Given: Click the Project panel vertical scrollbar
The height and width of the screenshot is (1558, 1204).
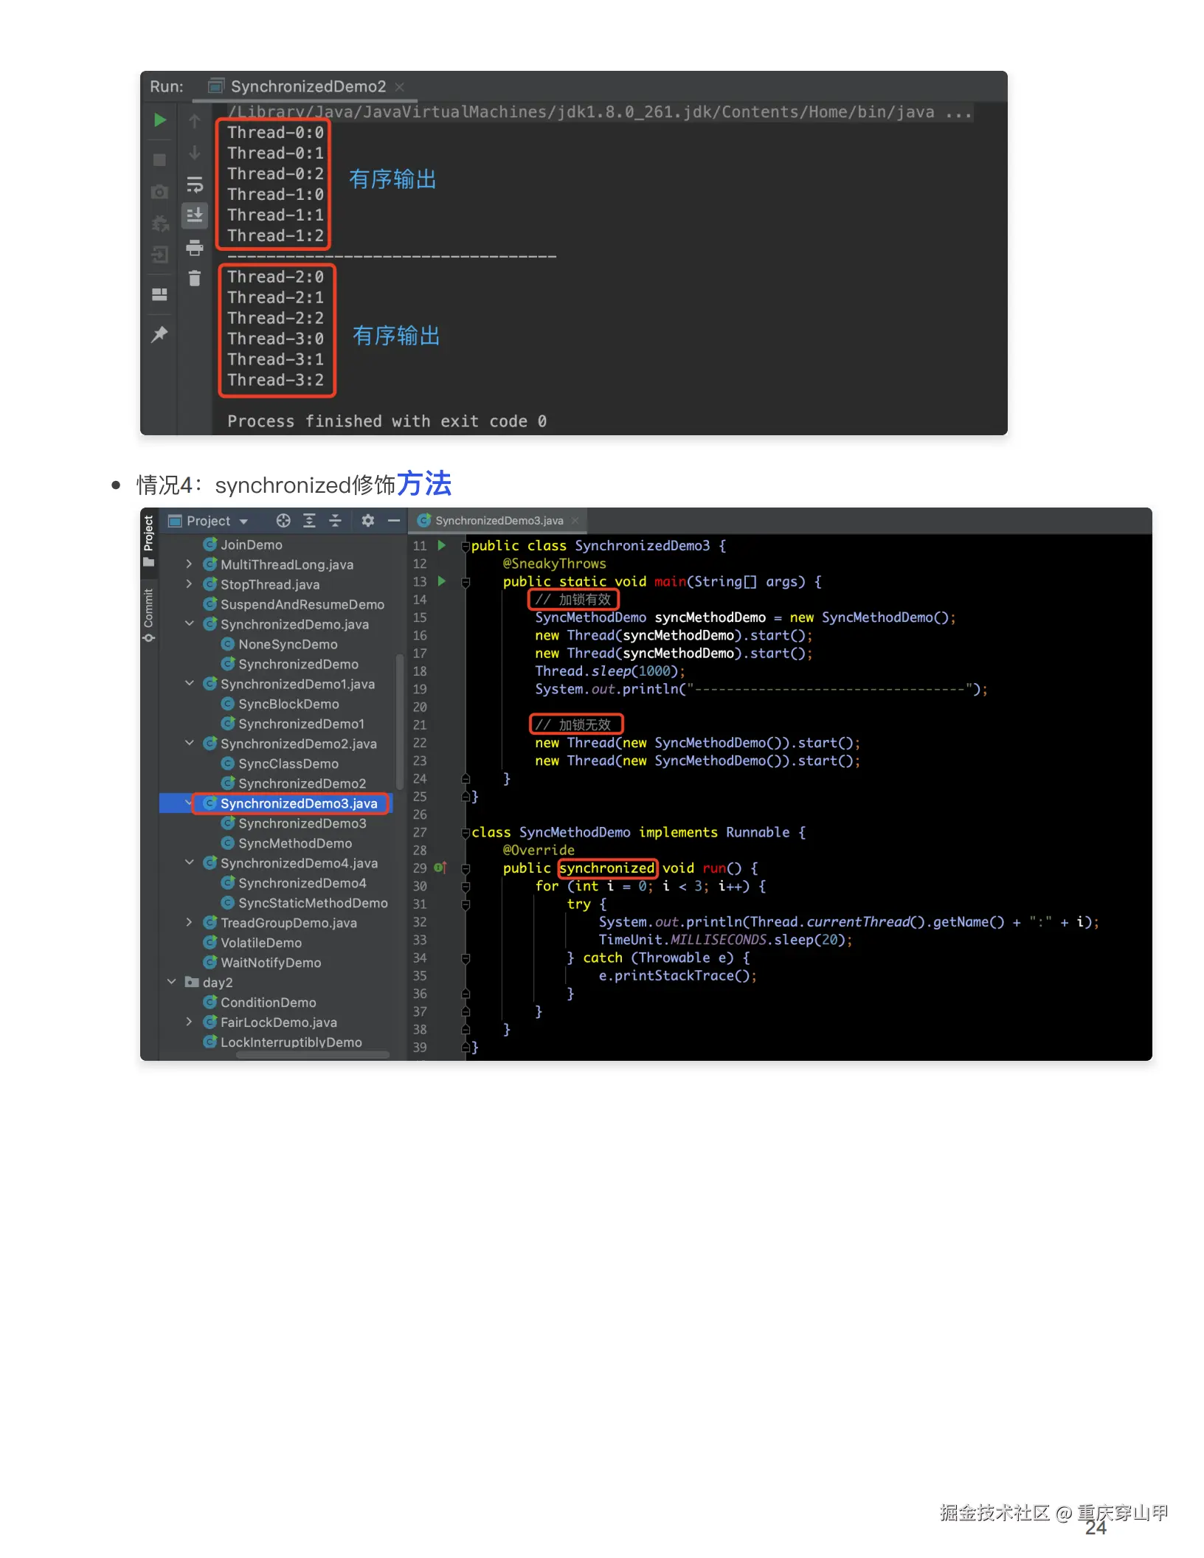Looking at the screenshot, I should coord(400,721).
